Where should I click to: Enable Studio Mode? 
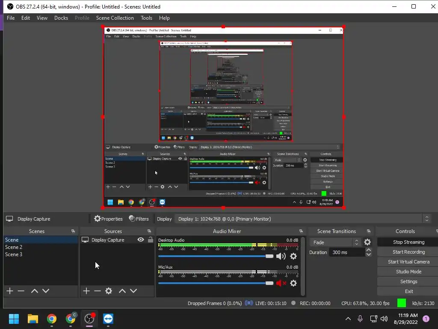408,271
